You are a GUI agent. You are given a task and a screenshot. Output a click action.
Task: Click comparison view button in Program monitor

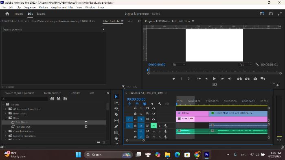pos(263,79)
